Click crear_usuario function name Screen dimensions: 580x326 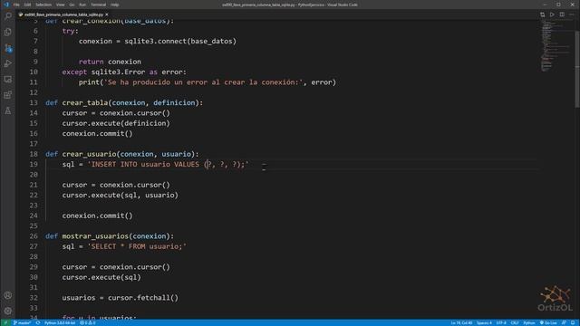pyautogui.click(x=89, y=154)
